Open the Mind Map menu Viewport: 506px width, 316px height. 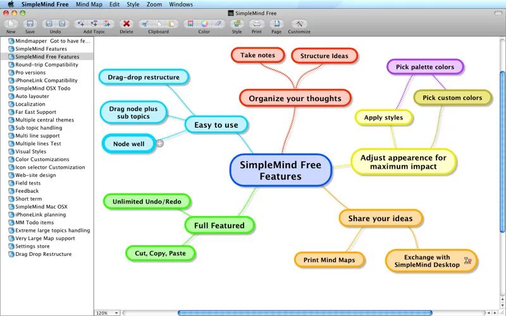[89, 4]
